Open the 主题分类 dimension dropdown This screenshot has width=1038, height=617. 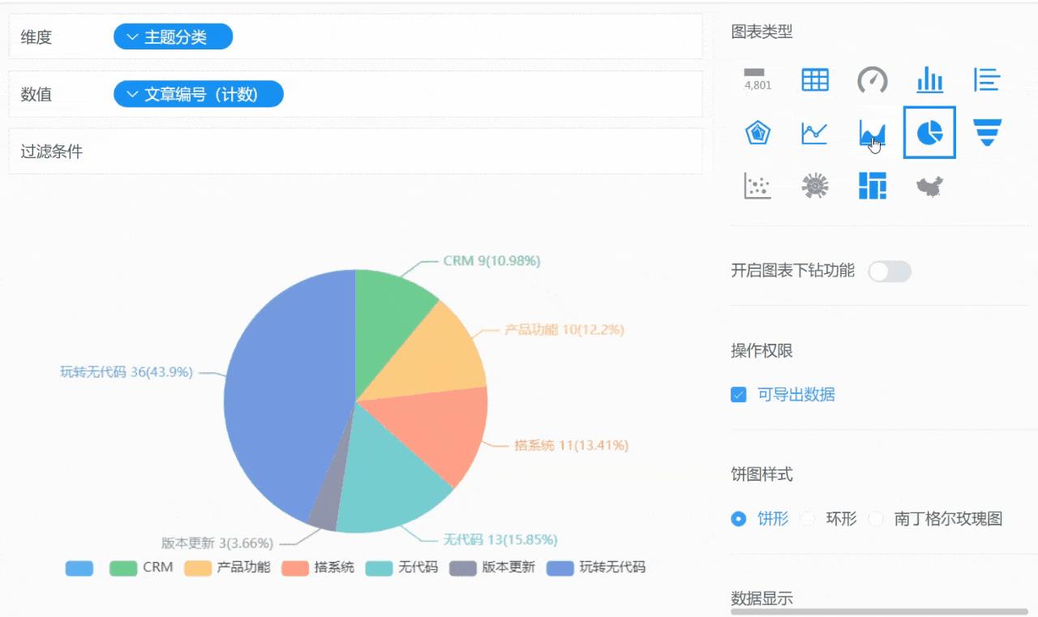(x=174, y=36)
